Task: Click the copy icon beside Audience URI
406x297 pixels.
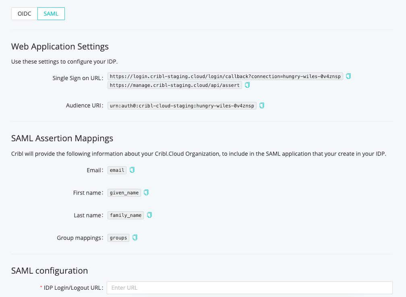Action: click(x=262, y=105)
